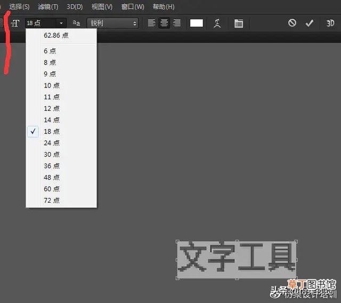Choose 9 点 font size
The width and height of the screenshot is (341, 303).
(x=61, y=74)
